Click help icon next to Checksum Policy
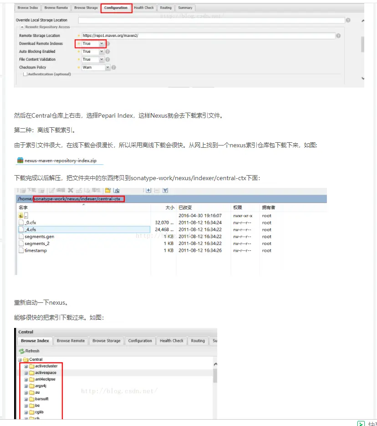This screenshot has width=377, height=426. tap(114, 68)
